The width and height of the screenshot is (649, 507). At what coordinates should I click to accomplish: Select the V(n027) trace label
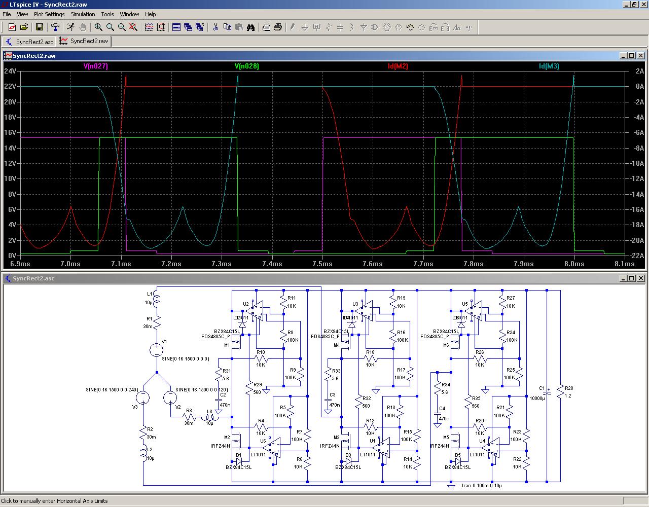(96, 66)
